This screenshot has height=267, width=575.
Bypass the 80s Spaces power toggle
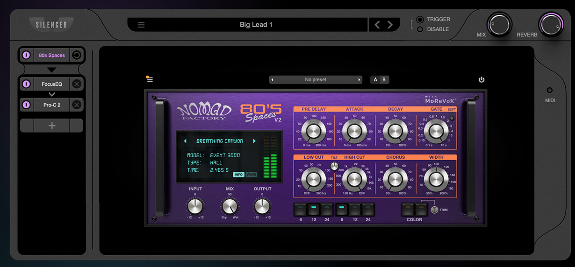click(x=26, y=55)
